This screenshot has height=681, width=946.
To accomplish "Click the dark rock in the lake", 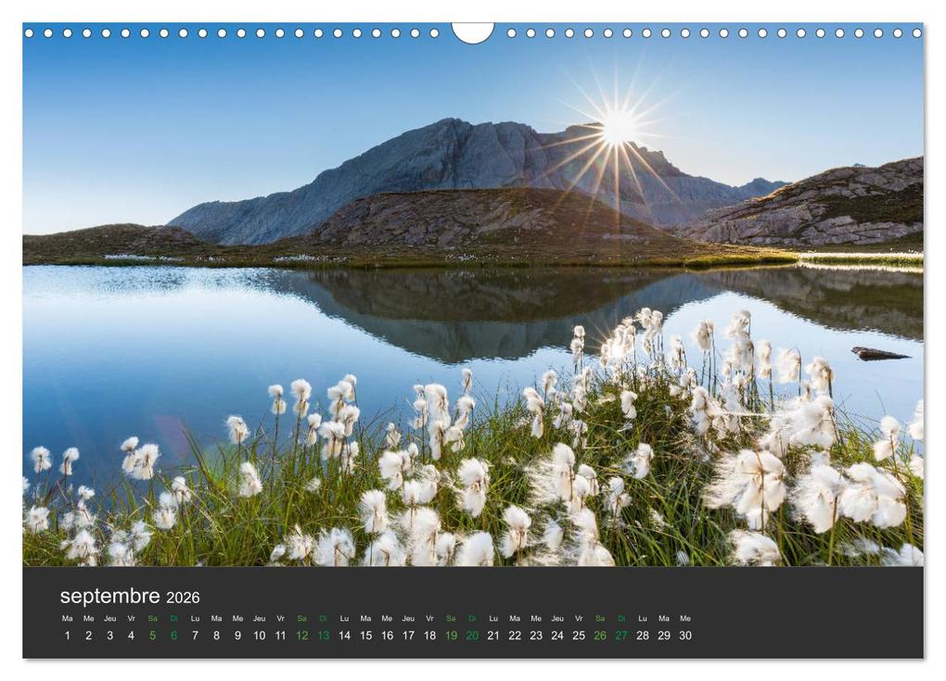I will point(877,353).
